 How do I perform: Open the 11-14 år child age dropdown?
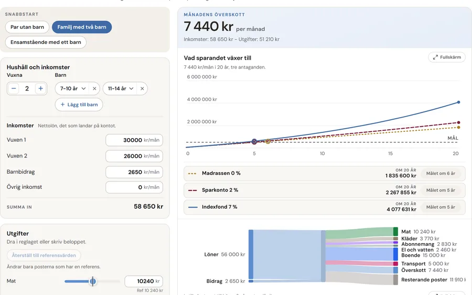(121, 88)
